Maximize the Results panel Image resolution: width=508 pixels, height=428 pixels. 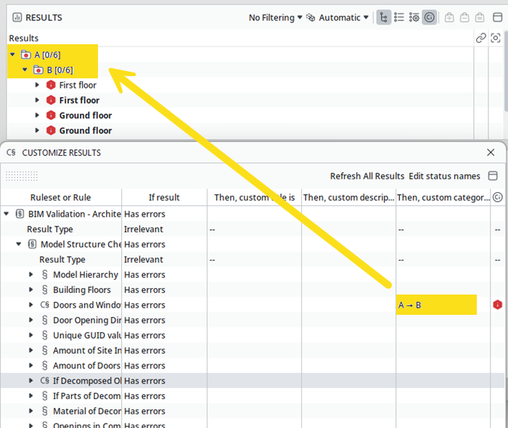(x=498, y=17)
